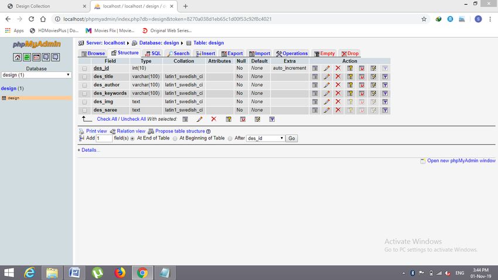Click the pencil edit icon for des_title
Viewport: 498px width, 280px height.
click(326, 77)
